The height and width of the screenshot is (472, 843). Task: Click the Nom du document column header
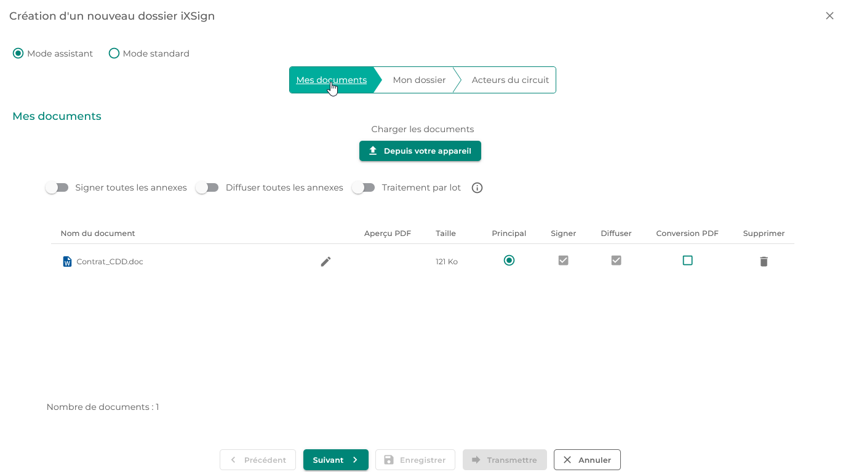pyautogui.click(x=98, y=234)
